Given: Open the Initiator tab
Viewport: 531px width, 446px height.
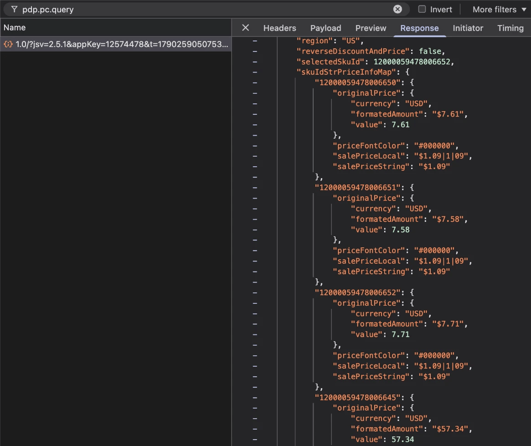Looking at the screenshot, I should coord(468,28).
